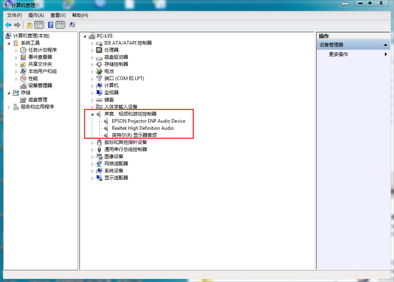Collapse the 存储 tree node

9,93
